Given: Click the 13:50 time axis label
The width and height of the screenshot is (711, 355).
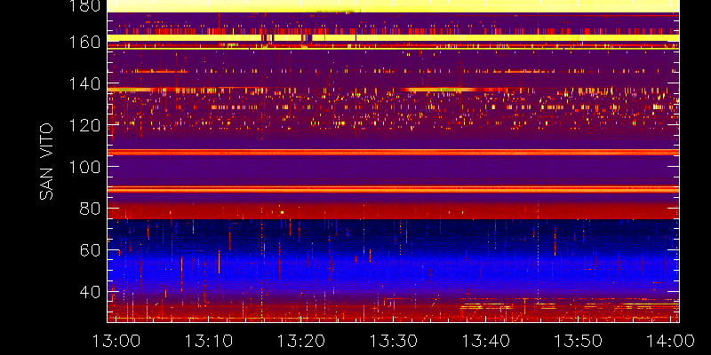Looking at the screenshot, I should click(579, 341).
